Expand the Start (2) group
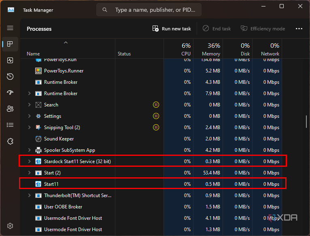Image resolution: width=310 pixels, height=236 pixels. point(29,173)
